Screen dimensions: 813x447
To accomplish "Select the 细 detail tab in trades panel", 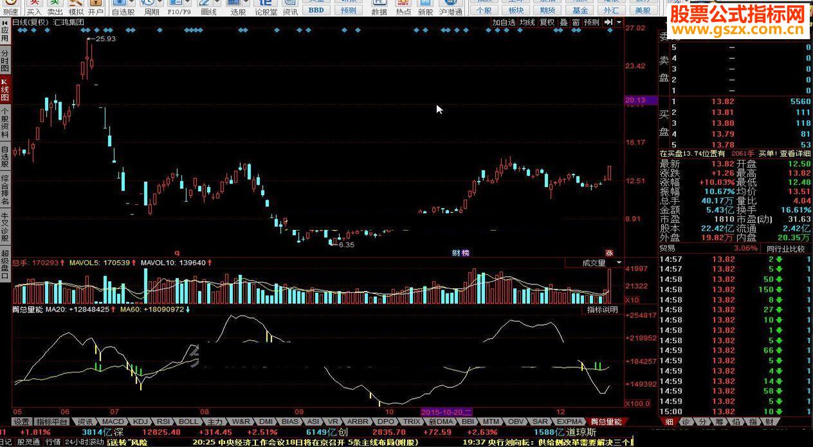I will (669, 422).
